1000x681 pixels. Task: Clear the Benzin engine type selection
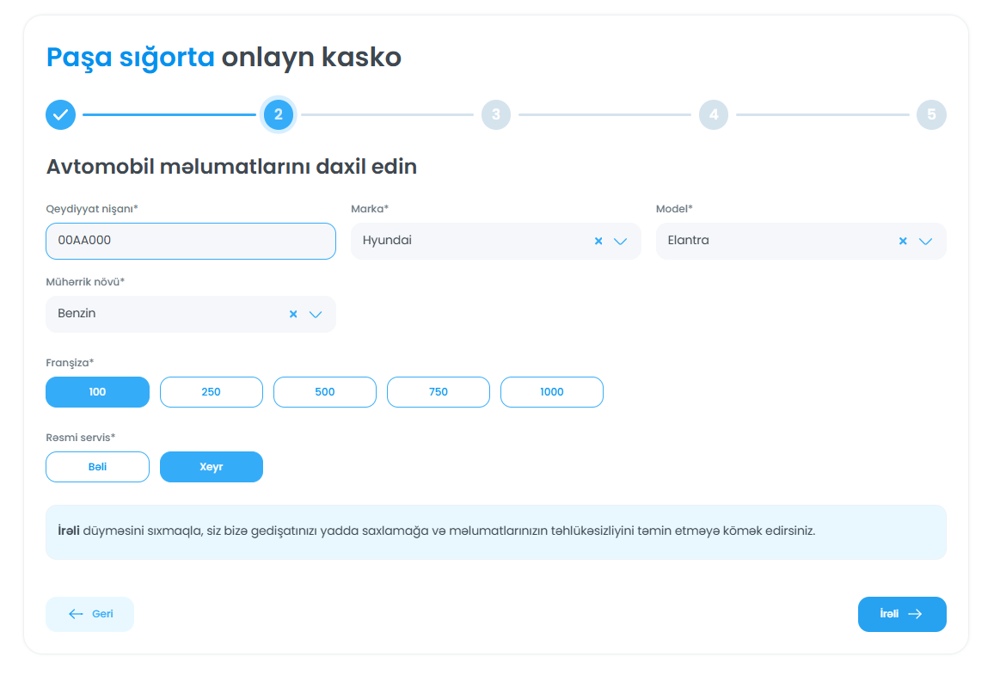click(293, 315)
